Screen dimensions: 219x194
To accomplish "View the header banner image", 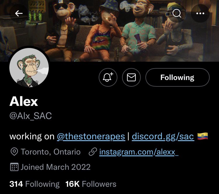I will pos(109,31).
